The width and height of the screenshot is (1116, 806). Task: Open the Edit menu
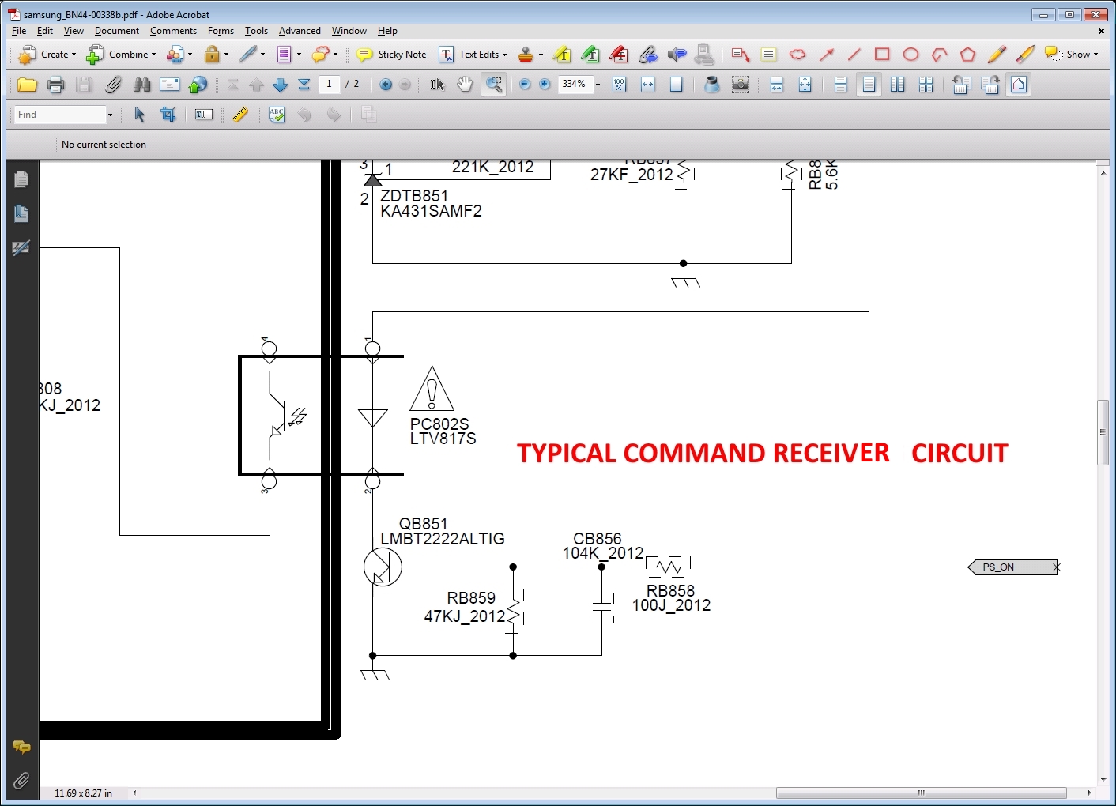coord(45,31)
